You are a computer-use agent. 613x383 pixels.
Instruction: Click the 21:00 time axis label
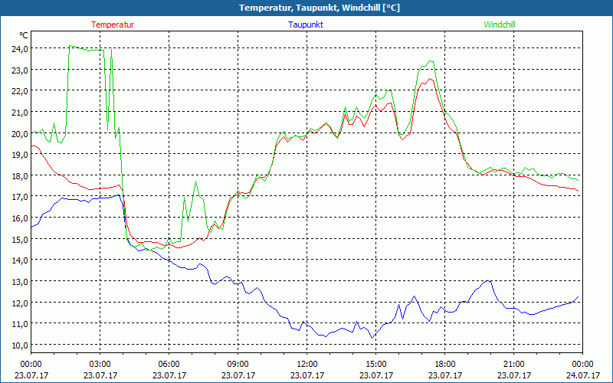(513, 365)
